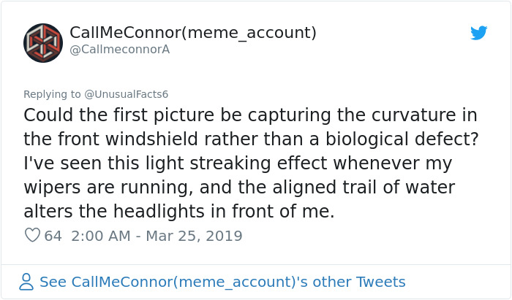
Task: Click the @CallmeconnorA handle
Action: [x=119, y=50]
